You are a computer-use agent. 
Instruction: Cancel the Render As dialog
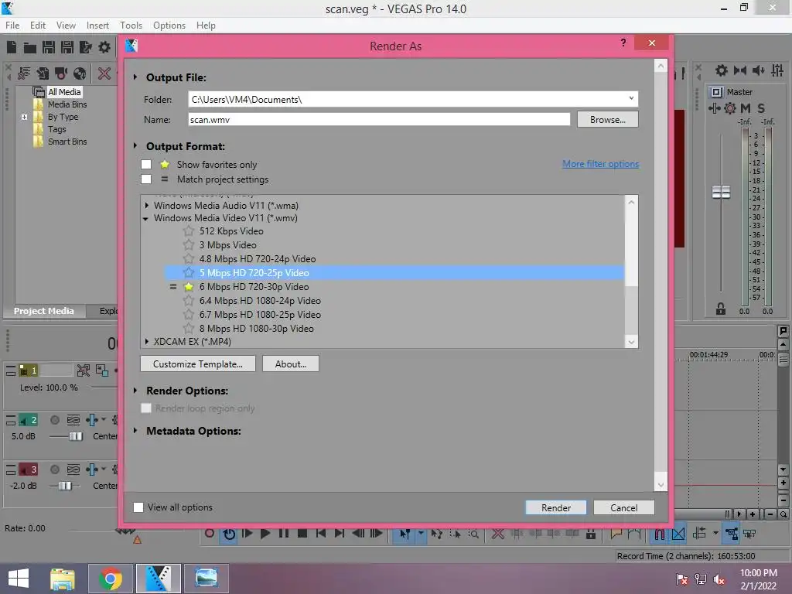pyautogui.click(x=624, y=507)
